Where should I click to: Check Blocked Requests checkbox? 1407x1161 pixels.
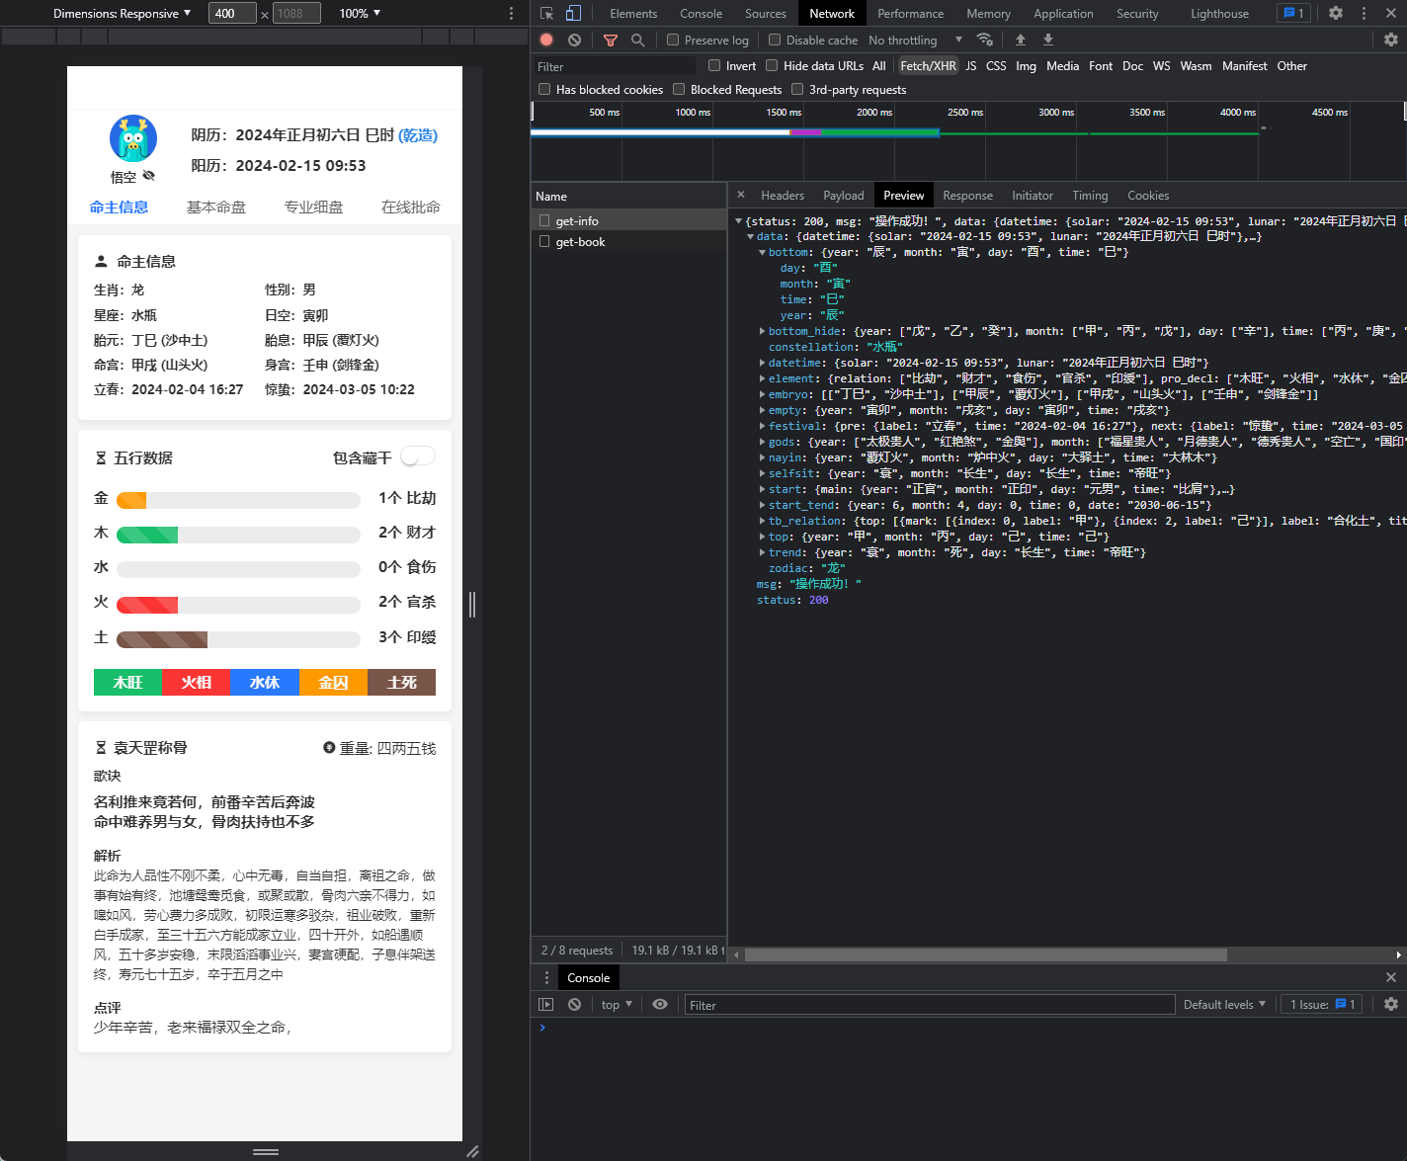tap(679, 89)
